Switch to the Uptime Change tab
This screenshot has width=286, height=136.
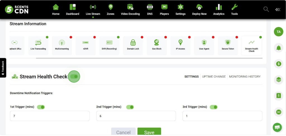click(214, 76)
